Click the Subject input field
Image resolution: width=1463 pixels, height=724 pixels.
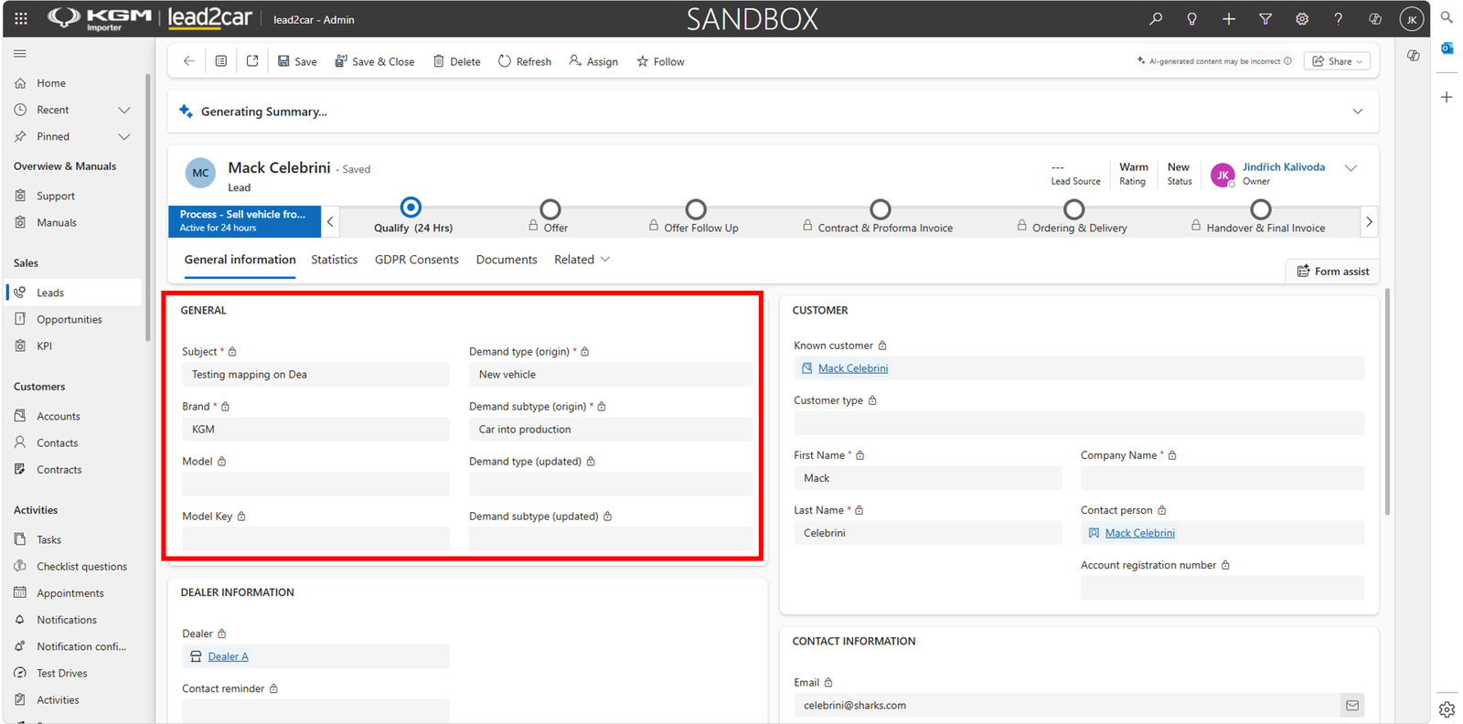pos(315,375)
